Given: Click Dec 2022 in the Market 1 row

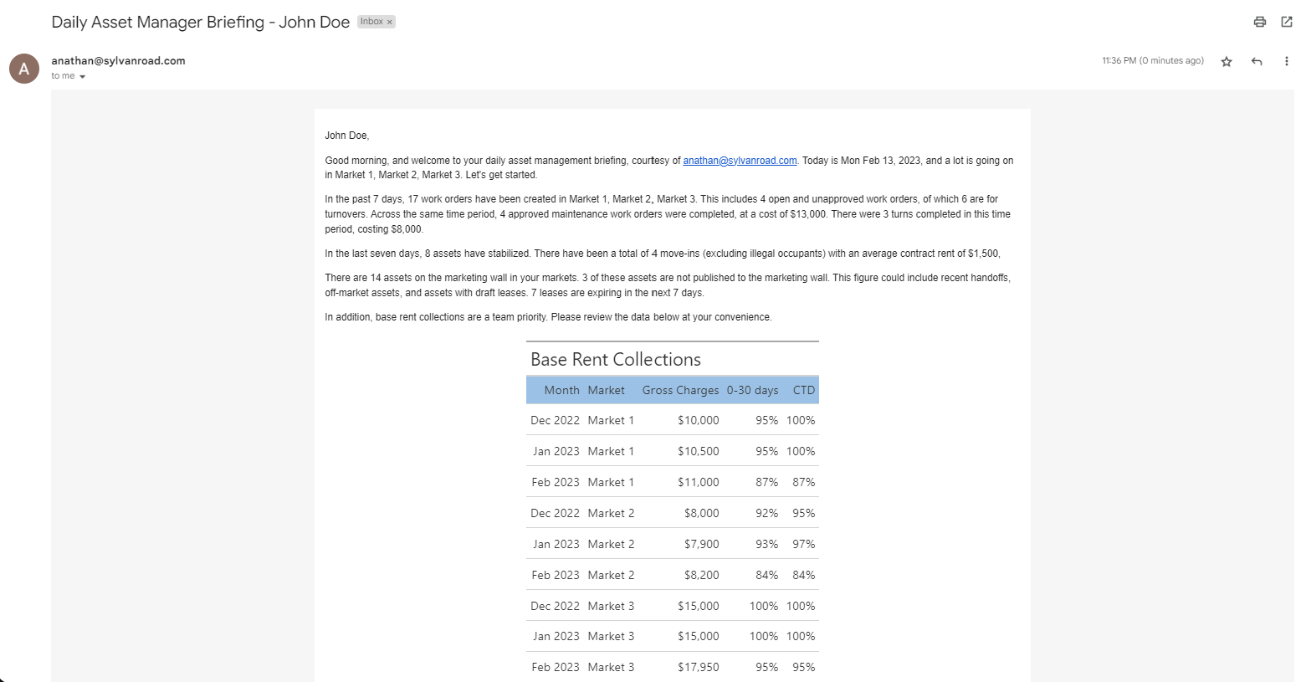Looking at the screenshot, I should pos(555,420).
